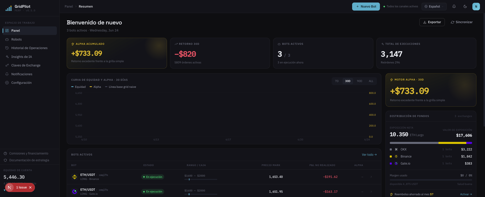
Task: Select the ALL chart range
Action: (371, 81)
